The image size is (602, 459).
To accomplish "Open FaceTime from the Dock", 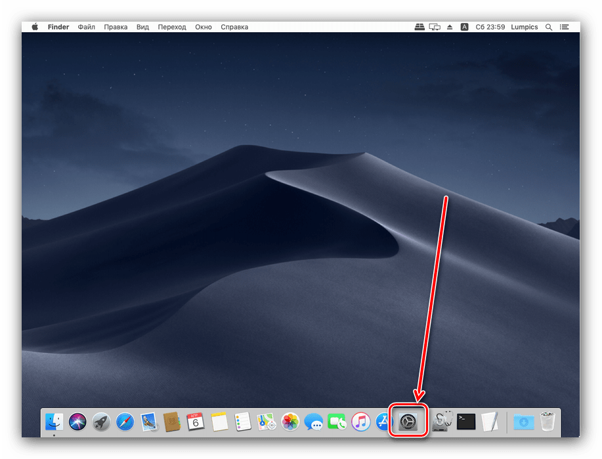I will click(337, 421).
